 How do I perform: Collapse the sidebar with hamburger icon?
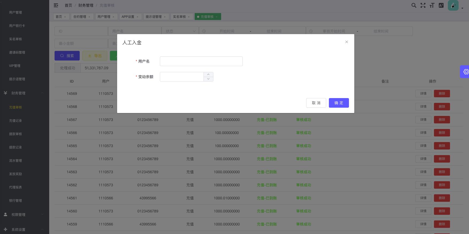(x=56, y=5)
